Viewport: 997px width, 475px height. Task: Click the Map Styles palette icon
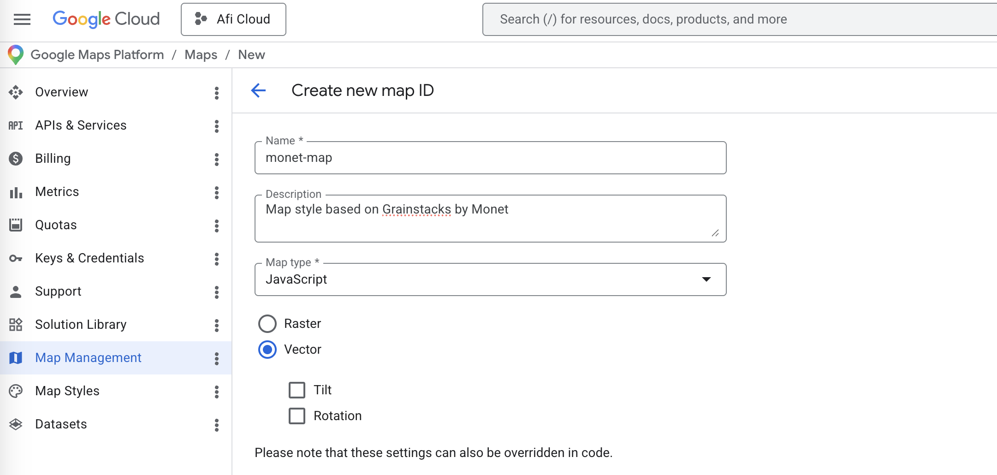tap(16, 391)
